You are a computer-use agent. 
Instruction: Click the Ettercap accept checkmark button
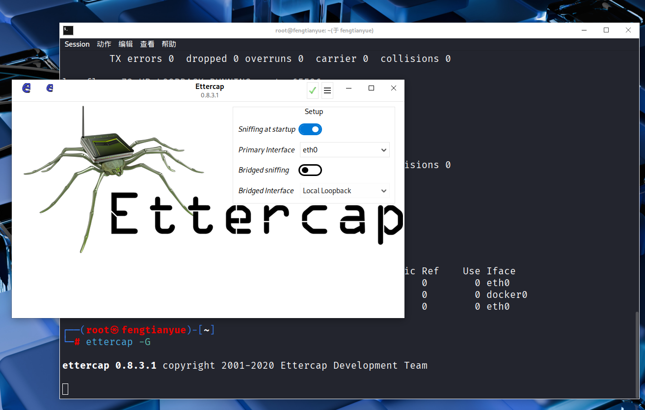click(312, 90)
